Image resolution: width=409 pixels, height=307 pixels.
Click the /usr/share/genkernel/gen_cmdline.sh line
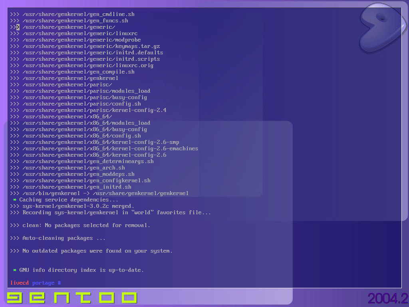[x=72, y=14]
